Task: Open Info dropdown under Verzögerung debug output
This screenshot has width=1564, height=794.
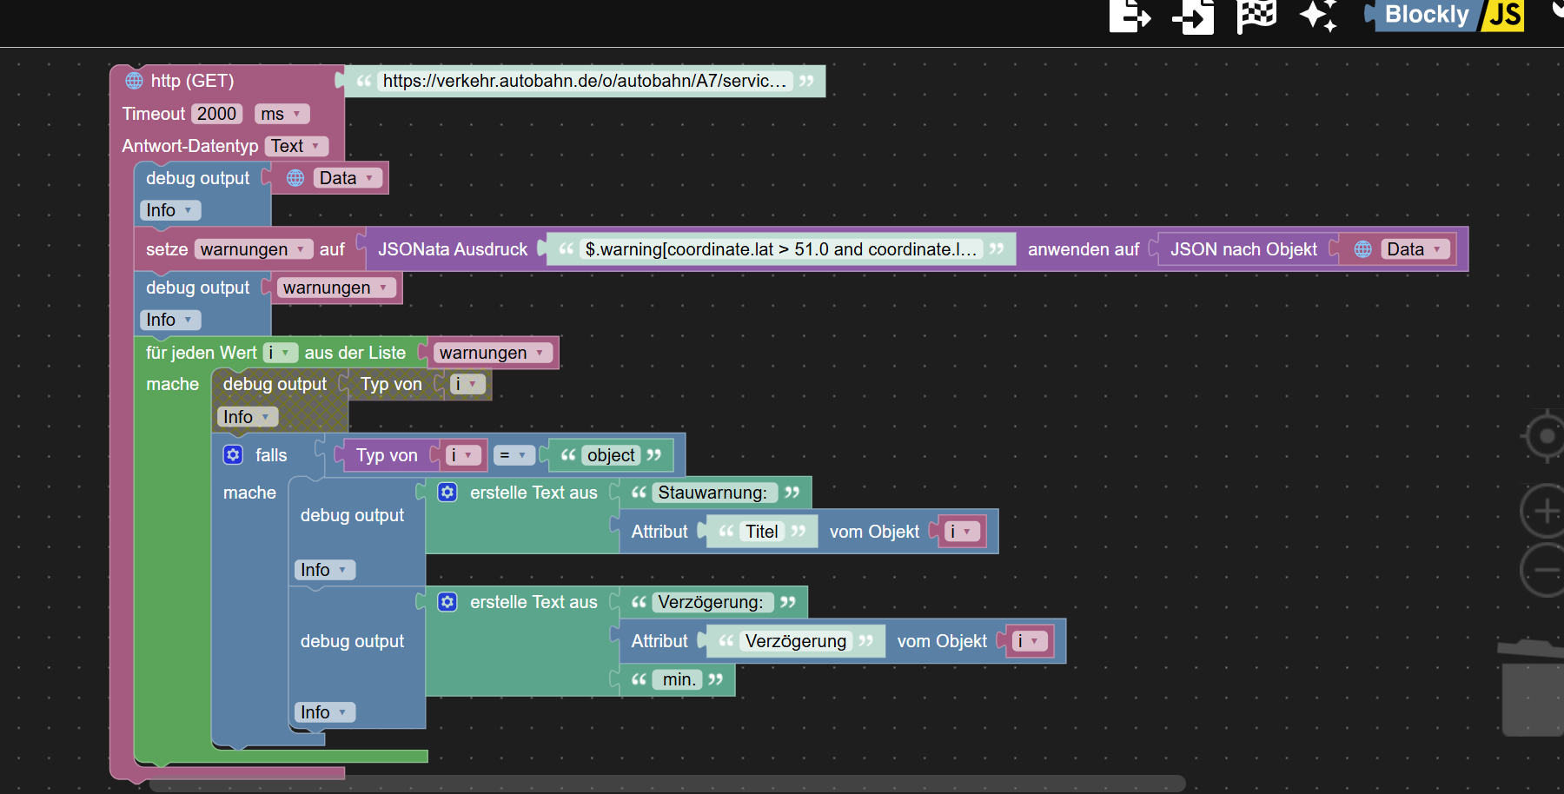Action: [325, 712]
